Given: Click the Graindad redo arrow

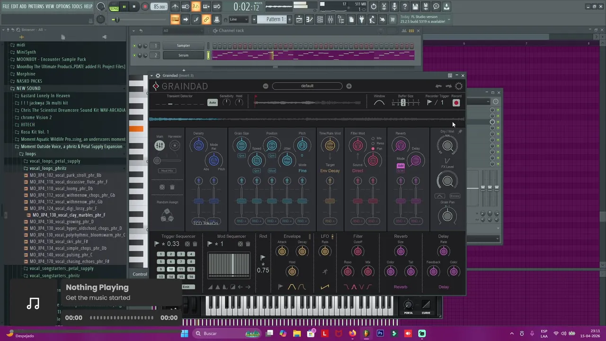Looking at the screenshot, I should pyautogui.click(x=448, y=86).
